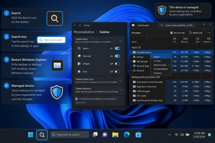The height and width of the screenshot is (143, 215).
Task: Choose Provide feedback from the context menu
Action: pyautogui.click(x=161, y=69)
